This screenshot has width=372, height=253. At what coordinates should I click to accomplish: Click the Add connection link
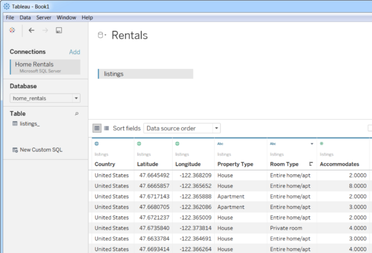pos(74,52)
